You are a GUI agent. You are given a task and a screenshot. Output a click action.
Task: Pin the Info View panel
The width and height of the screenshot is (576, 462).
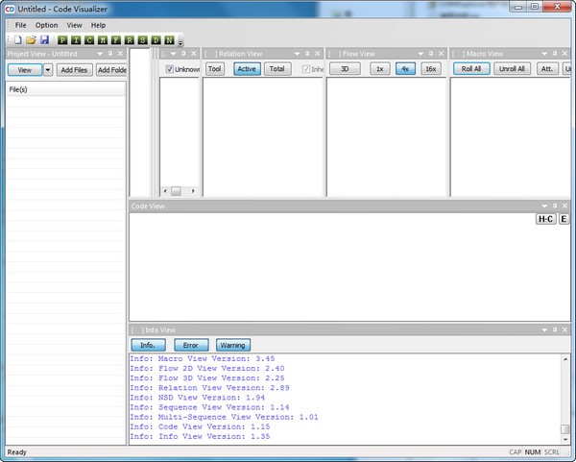click(555, 329)
